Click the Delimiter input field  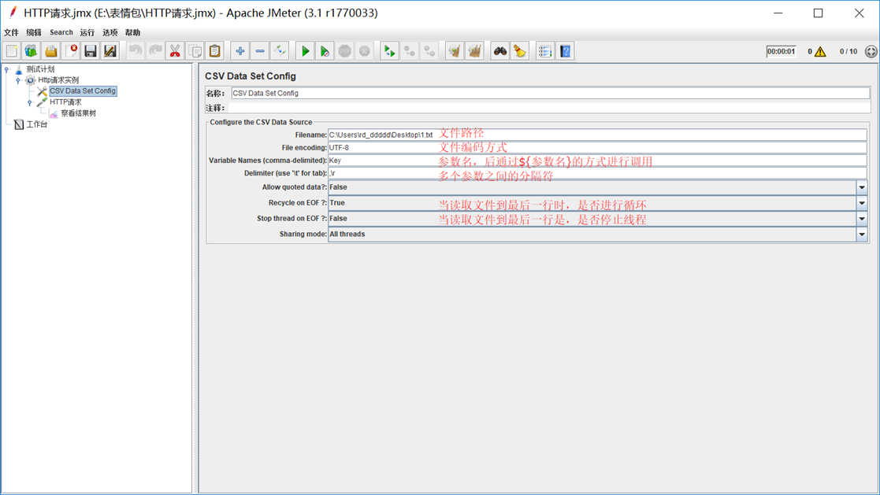[x=597, y=173]
